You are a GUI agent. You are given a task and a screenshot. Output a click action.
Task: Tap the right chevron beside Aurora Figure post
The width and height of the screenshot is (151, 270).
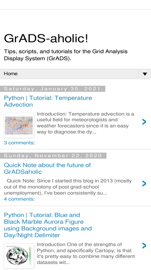pos(144,246)
